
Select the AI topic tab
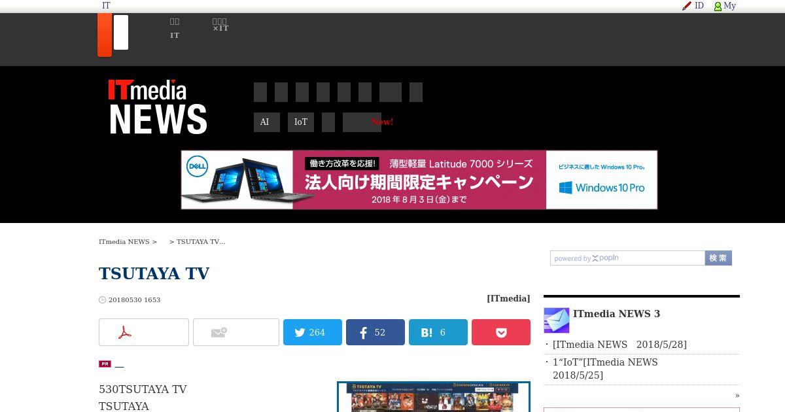tap(267, 122)
